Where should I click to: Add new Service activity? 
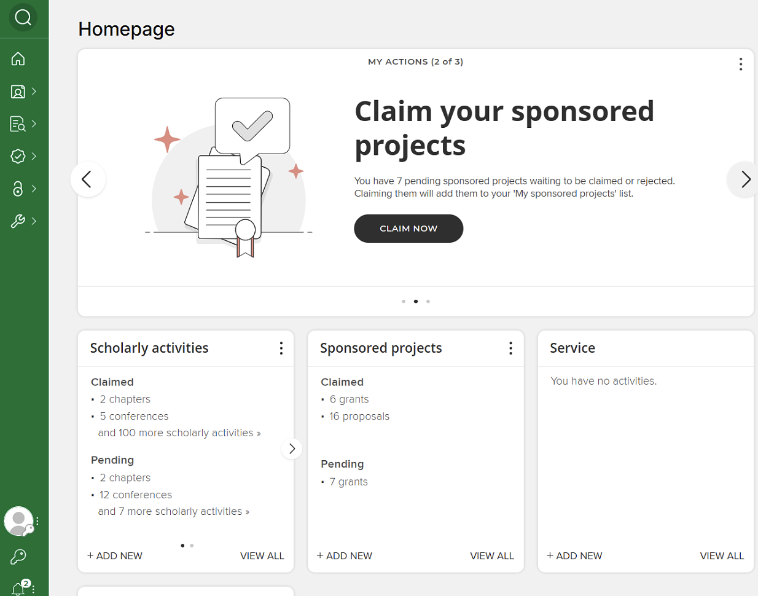click(574, 556)
